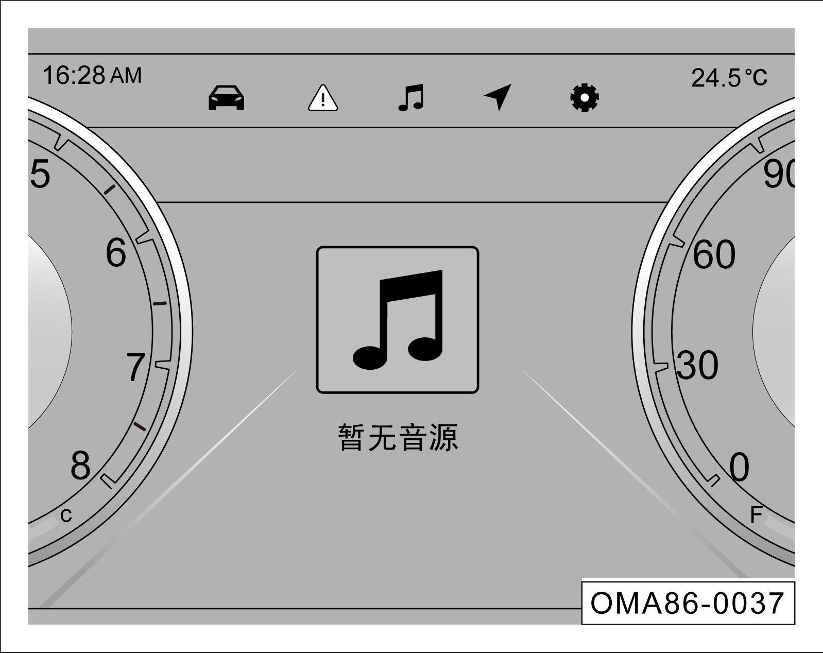823x653 pixels.
Task: Click the 90 mark on right gauge
Action: point(779,174)
